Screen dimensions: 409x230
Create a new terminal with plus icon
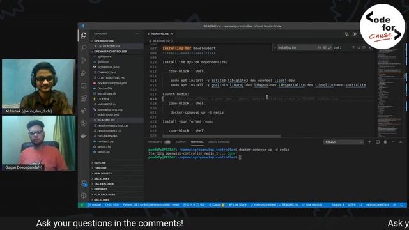point(369,142)
